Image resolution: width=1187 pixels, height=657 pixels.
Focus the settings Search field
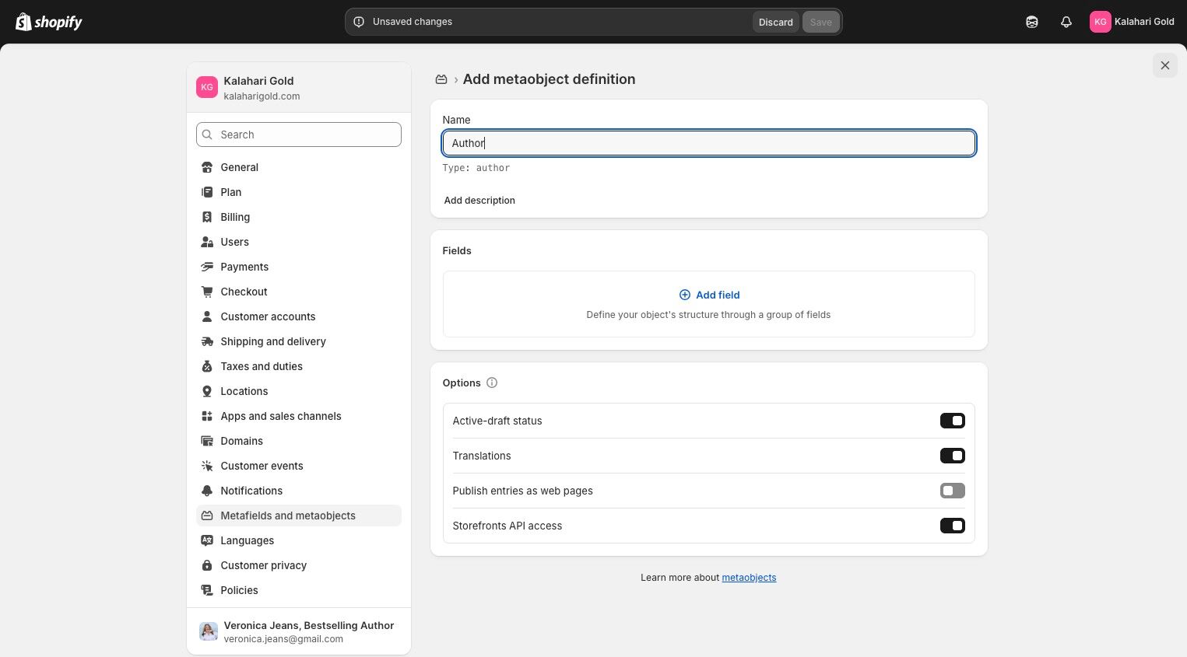coord(299,135)
